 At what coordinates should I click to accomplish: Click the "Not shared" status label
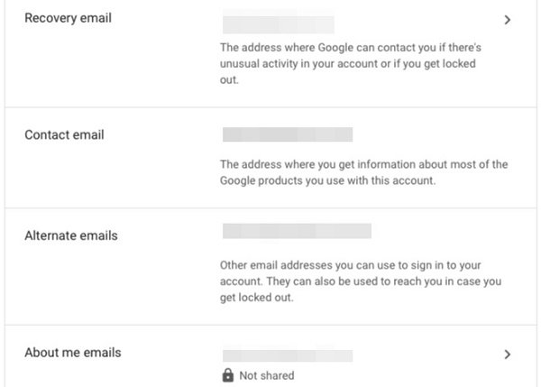click(266, 375)
